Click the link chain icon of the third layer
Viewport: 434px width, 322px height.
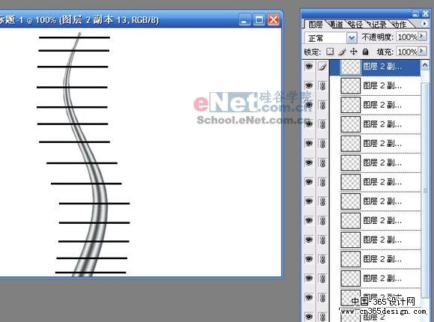(323, 105)
